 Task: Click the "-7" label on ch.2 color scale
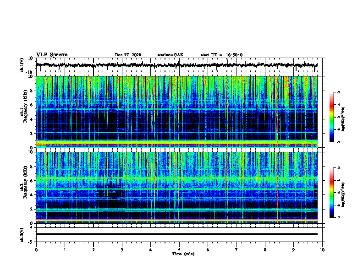pos(338,218)
